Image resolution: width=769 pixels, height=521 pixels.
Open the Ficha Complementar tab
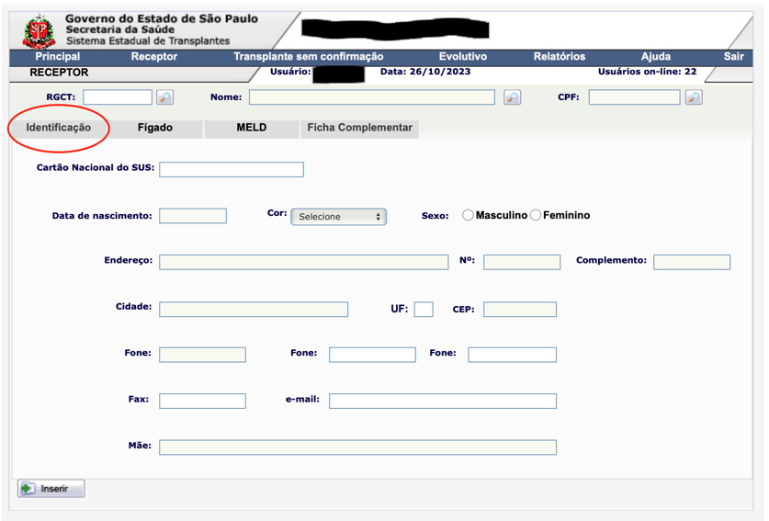tap(359, 128)
